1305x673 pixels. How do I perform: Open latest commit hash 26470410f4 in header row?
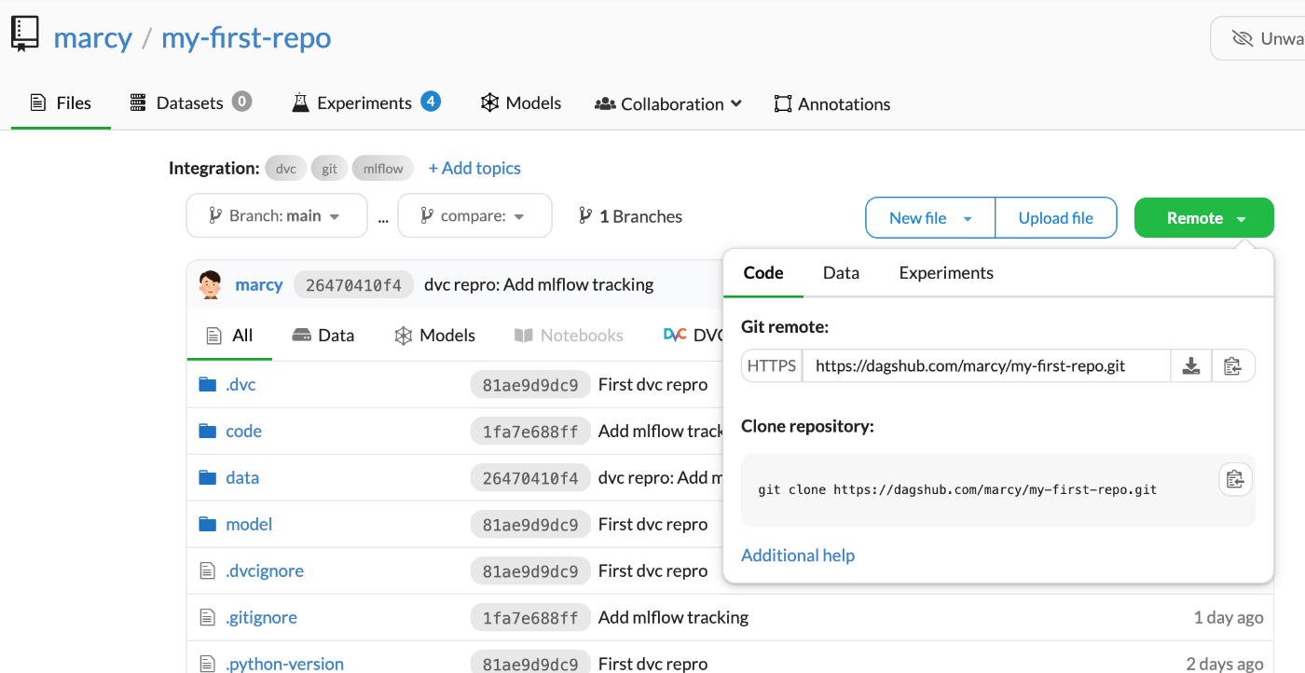pyautogui.click(x=353, y=285)
